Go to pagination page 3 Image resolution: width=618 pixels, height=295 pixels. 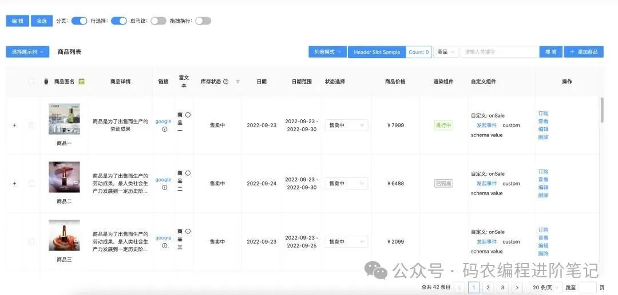[502, 288]
